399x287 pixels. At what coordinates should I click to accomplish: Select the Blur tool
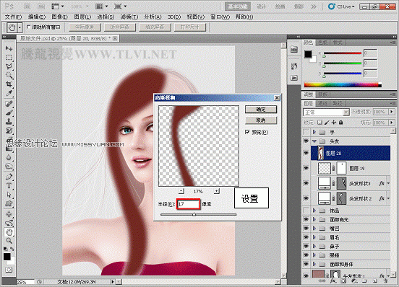tap(9, 158)
